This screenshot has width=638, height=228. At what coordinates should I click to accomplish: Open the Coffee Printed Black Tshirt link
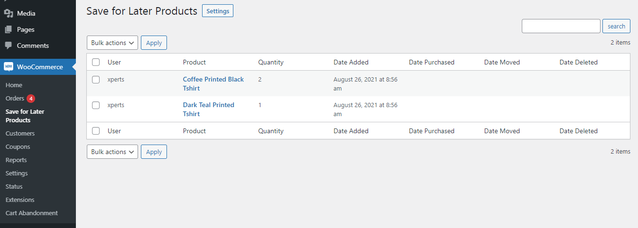[213, 84]
